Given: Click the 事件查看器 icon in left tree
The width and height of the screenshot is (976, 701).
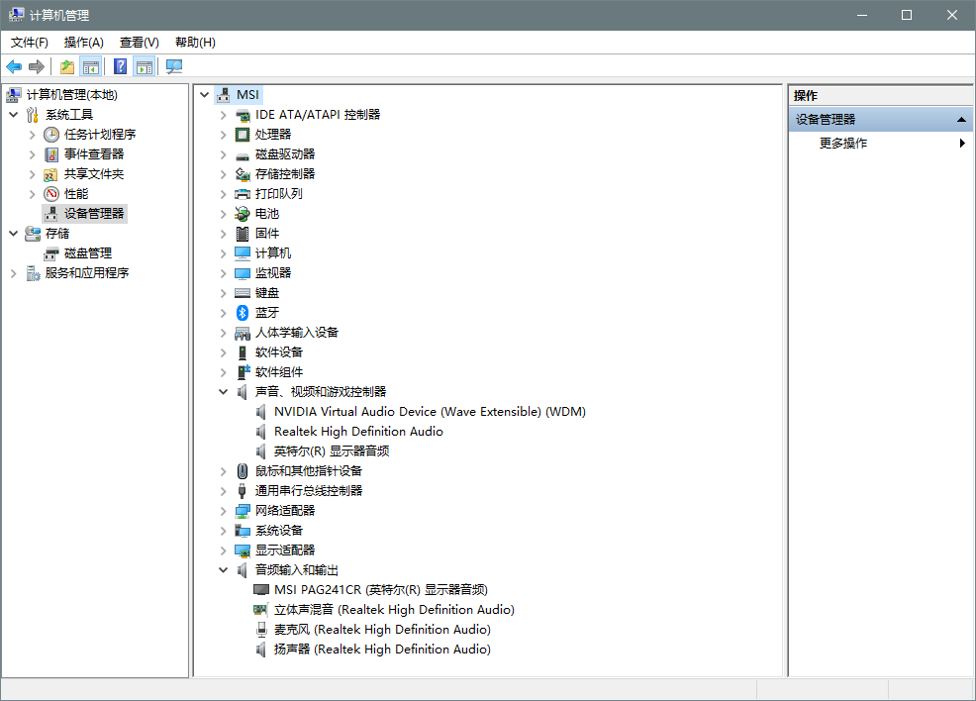Looking at the screenshot, I should (x=51, y=154).
